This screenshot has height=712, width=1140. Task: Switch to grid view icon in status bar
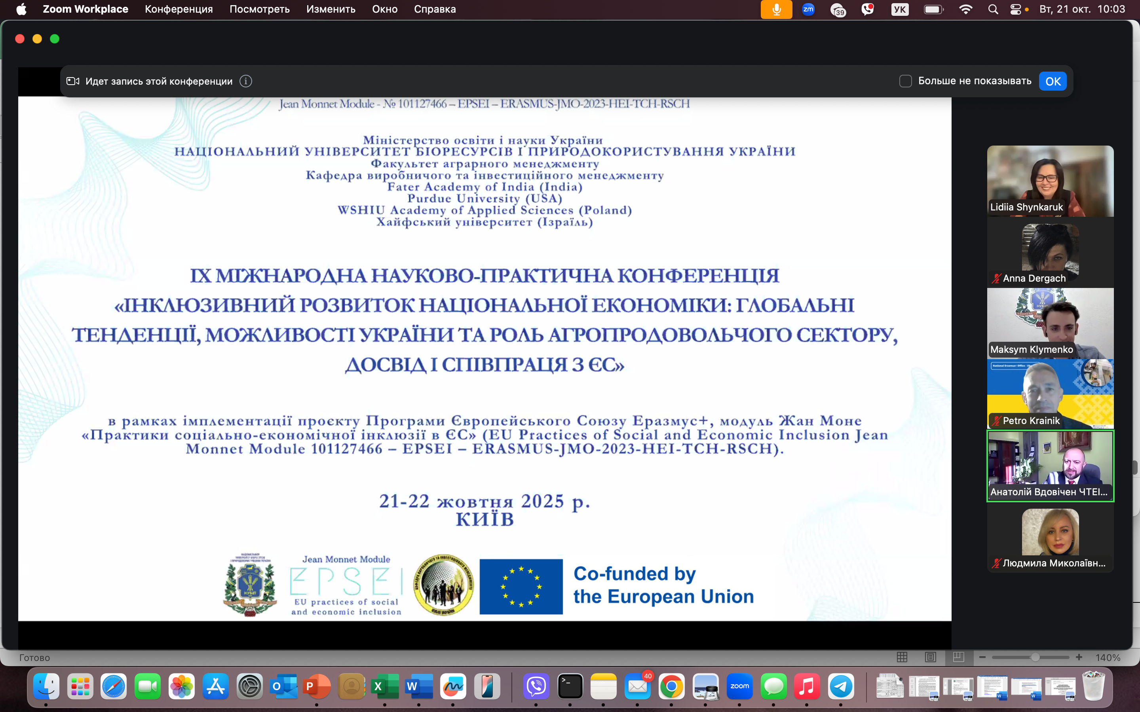pyautogui.click(x=902, y=657)
